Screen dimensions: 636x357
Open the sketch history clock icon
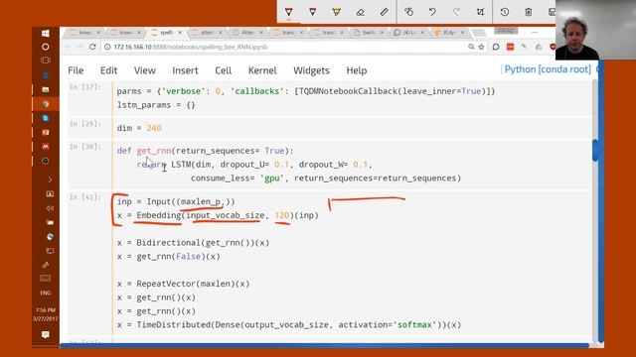point(505,12)
